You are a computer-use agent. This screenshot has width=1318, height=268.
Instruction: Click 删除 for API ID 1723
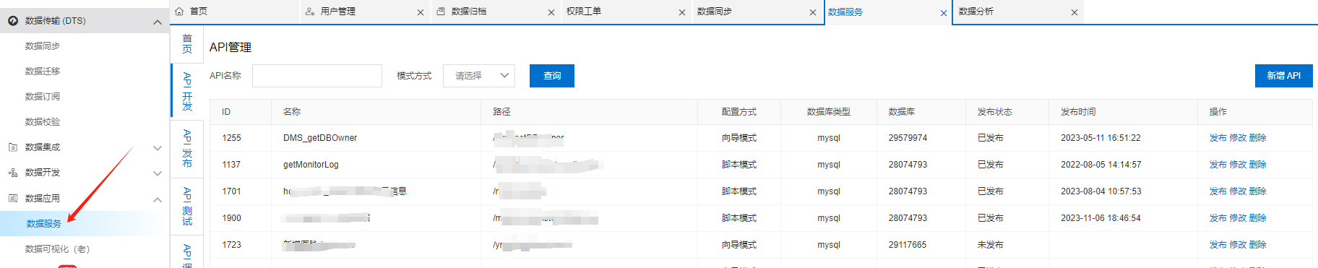click(1258, 245)
